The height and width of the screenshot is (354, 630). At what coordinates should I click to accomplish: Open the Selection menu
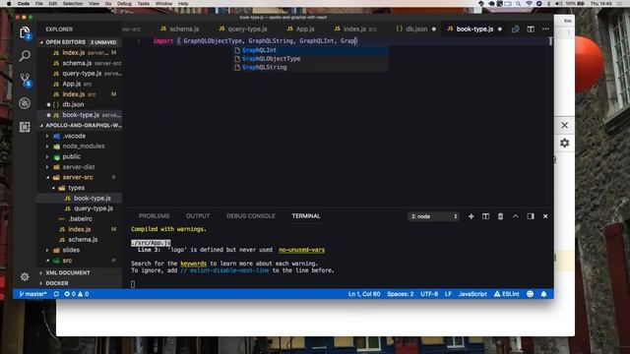click(x=73, y=3)
